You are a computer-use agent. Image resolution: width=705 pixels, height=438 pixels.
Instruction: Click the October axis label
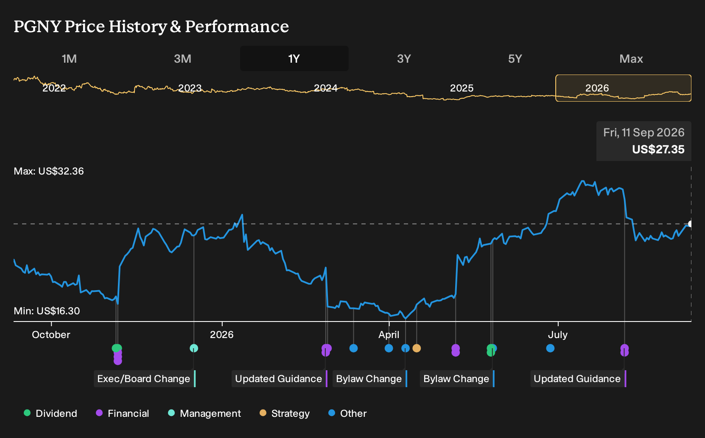[51, 335]
